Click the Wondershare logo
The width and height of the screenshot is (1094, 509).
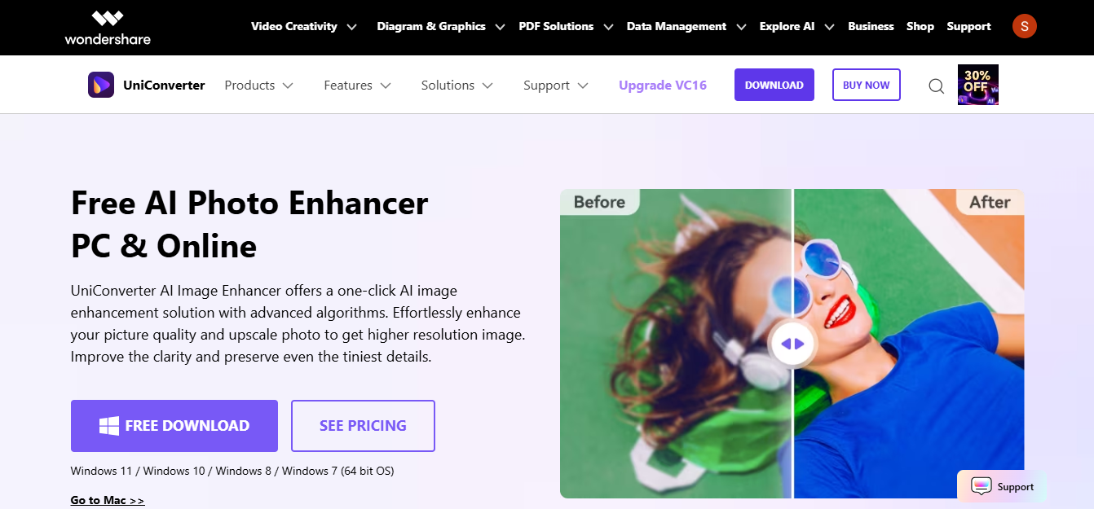point(108,27)
